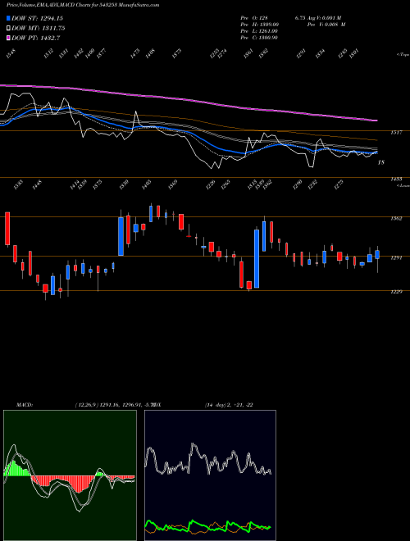The image size is (410, 541).
Task: Click the white DOW MT legend swatch
Action: tap(8, 29)
